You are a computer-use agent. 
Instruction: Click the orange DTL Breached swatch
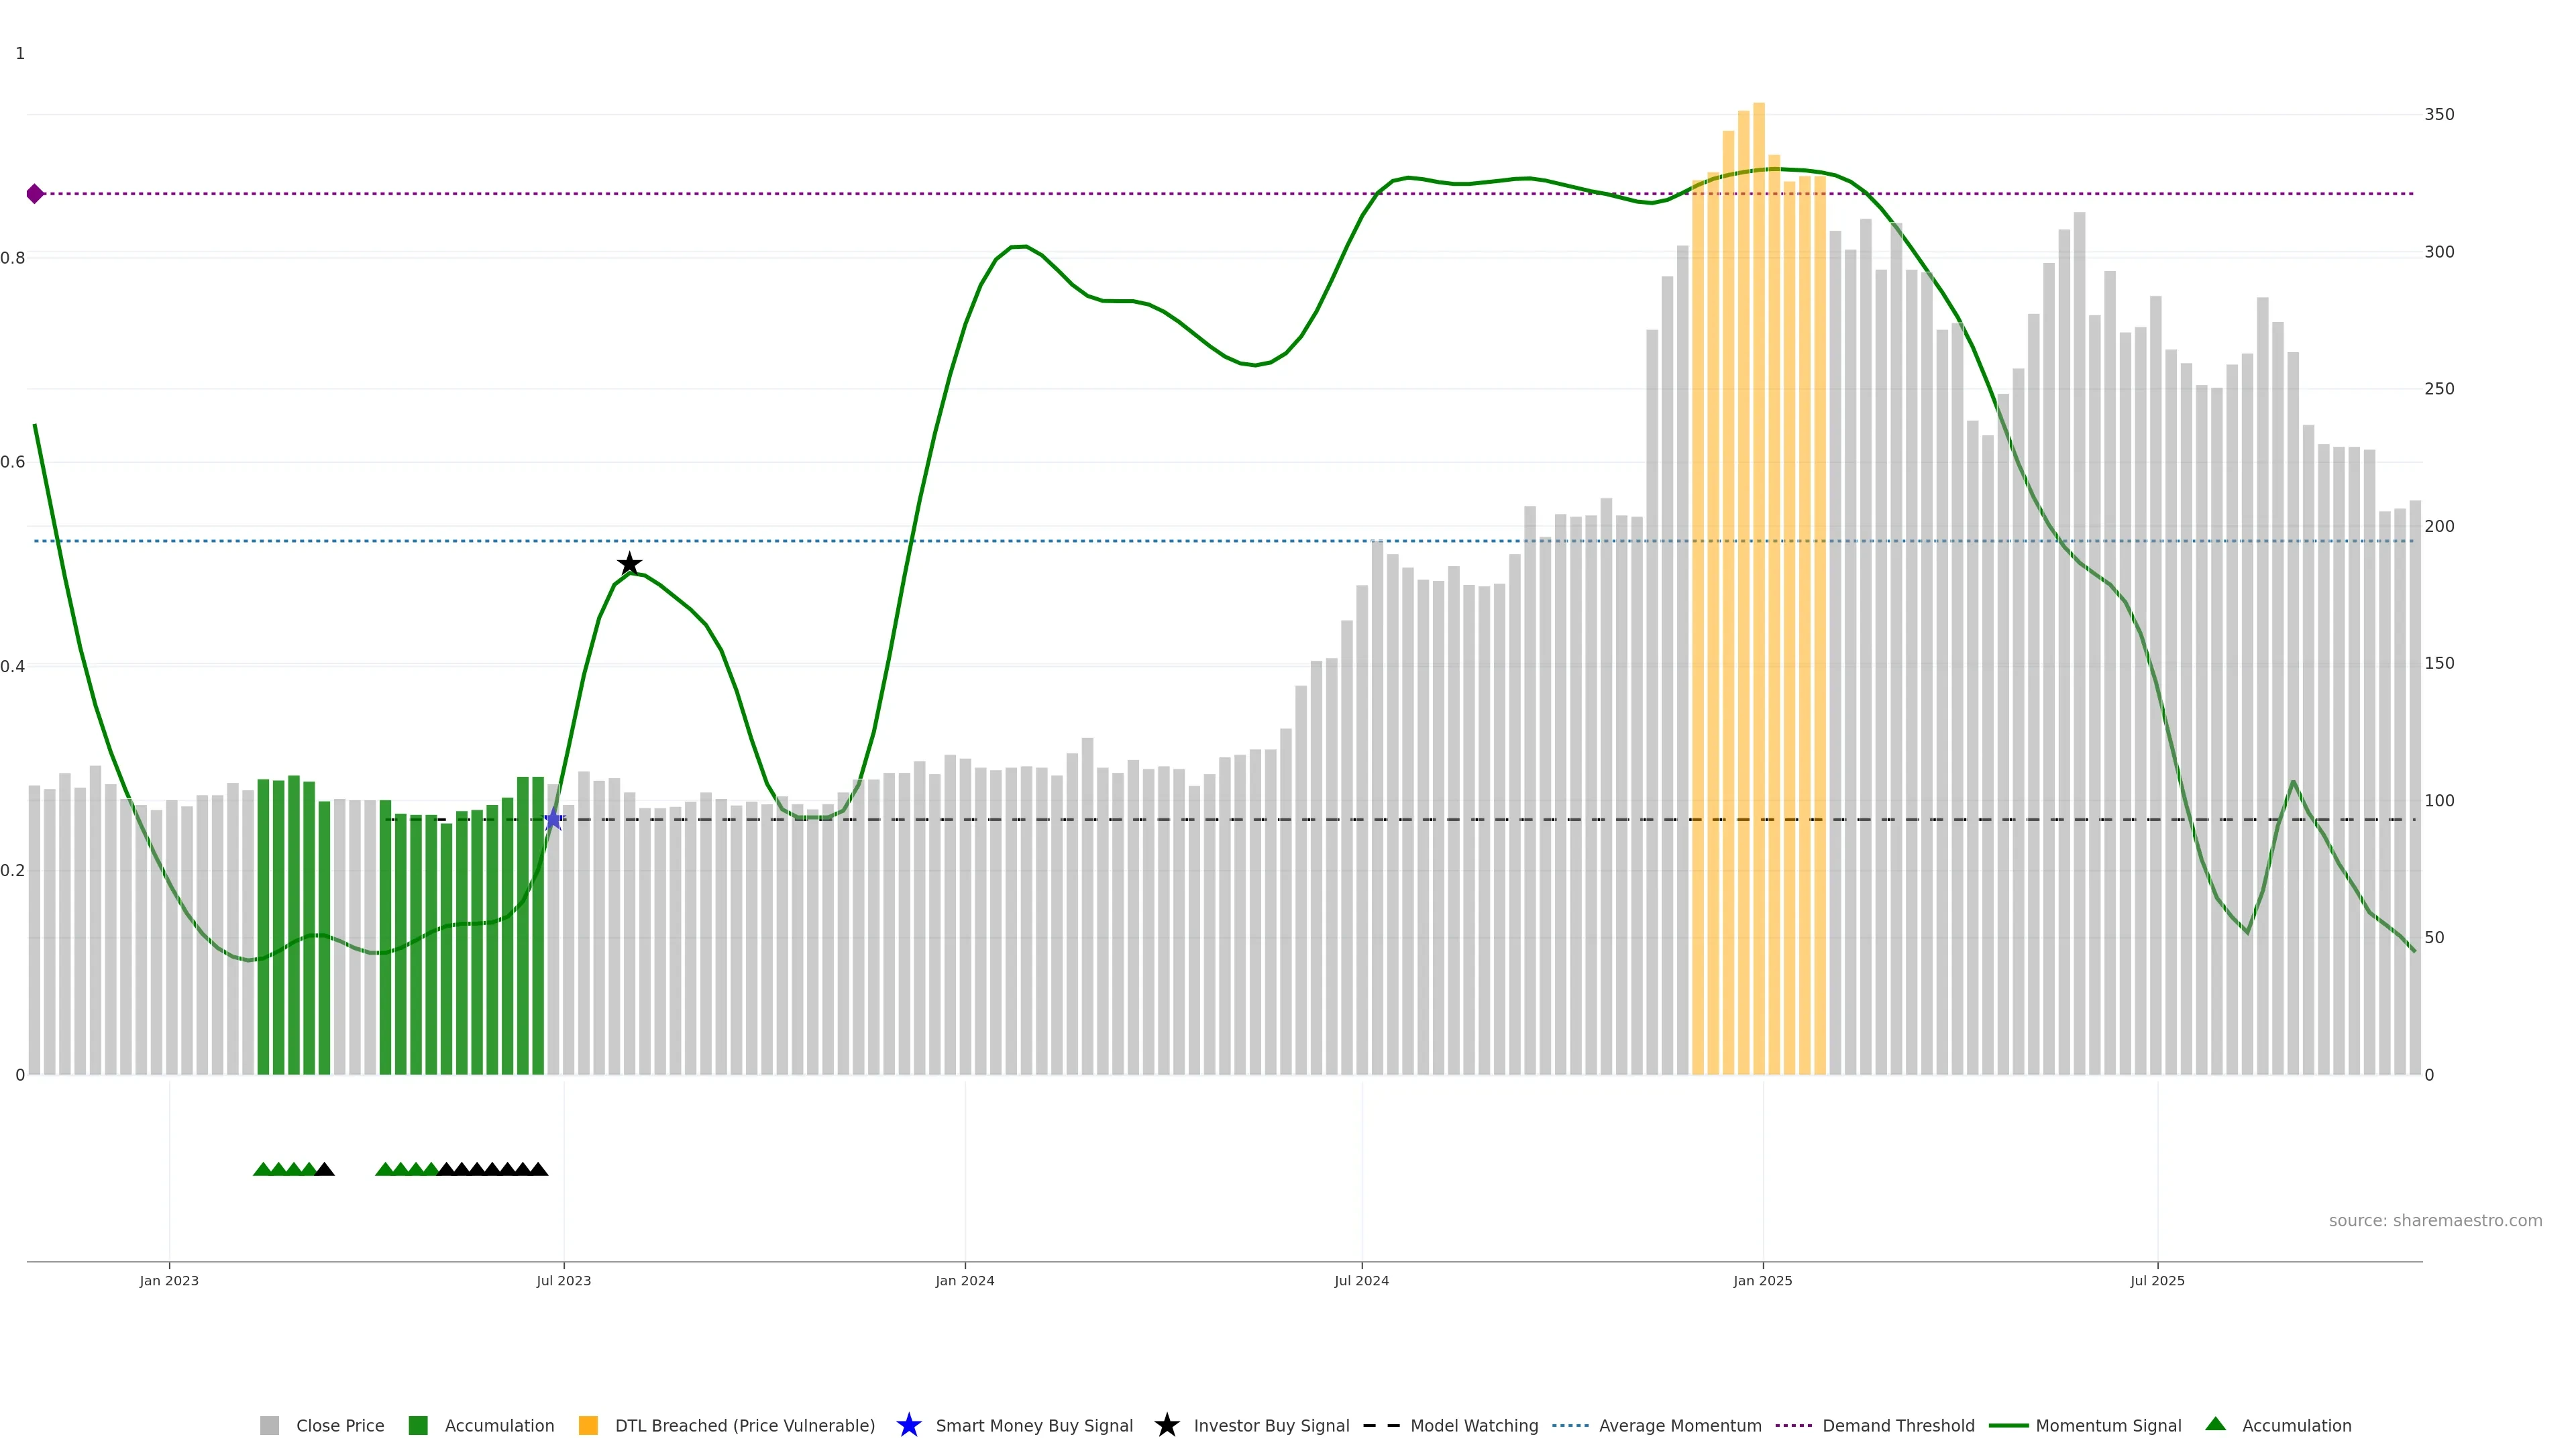[x=588, y=1426]
